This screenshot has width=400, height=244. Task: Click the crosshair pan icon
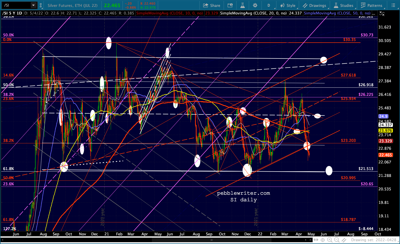(323, 240)
